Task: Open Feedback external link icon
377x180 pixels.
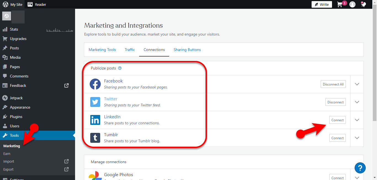Action: tap(67, 85)
